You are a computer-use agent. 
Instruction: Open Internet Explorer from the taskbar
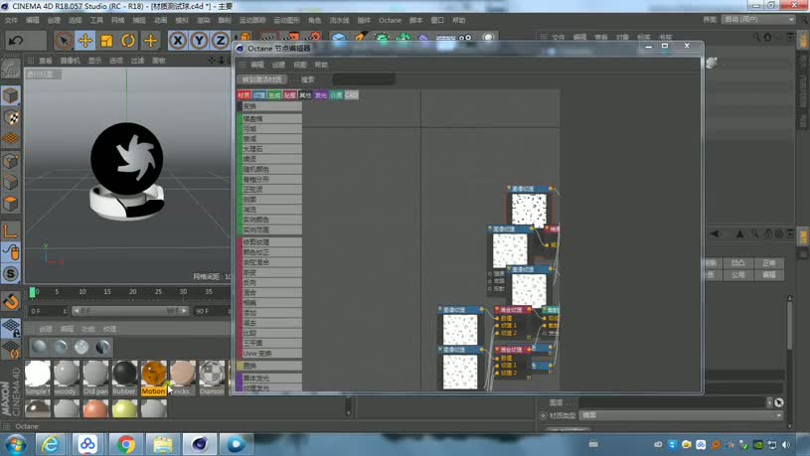(x=51, y=445)
